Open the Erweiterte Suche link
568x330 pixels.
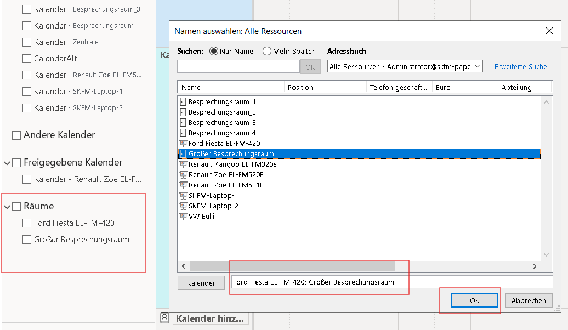point(520,67)
